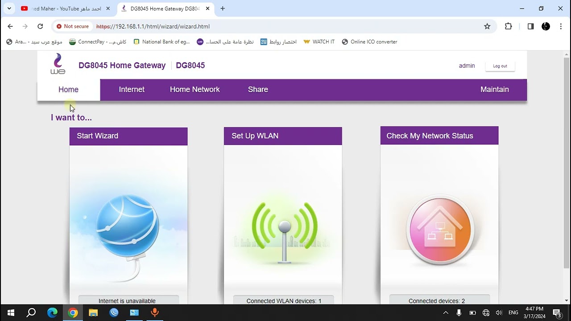
Task: Click the orange microphone taskbar app
Action: point(155,313)
